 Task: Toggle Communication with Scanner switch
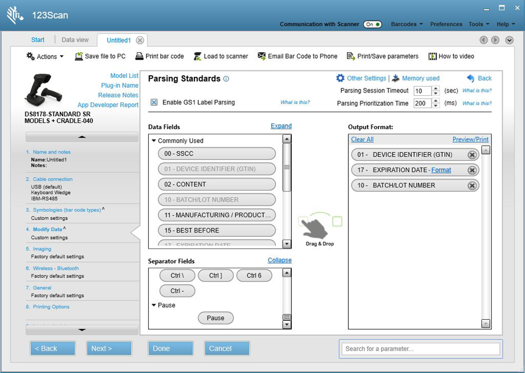point(373,24)
